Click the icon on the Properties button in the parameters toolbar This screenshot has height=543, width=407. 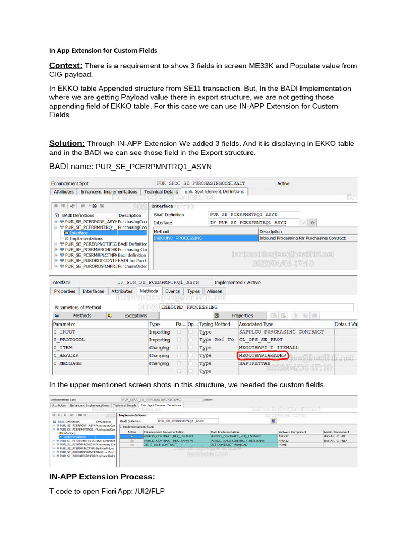[217, 316]
